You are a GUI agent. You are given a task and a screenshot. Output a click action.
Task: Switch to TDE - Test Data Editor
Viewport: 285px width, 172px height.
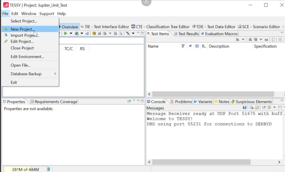(214, 27)
